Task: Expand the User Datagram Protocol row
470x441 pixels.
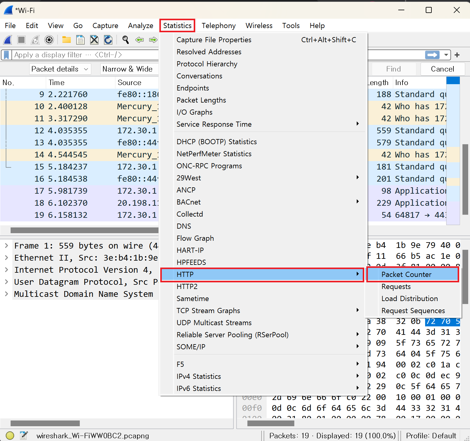Action: pos(6,282)
